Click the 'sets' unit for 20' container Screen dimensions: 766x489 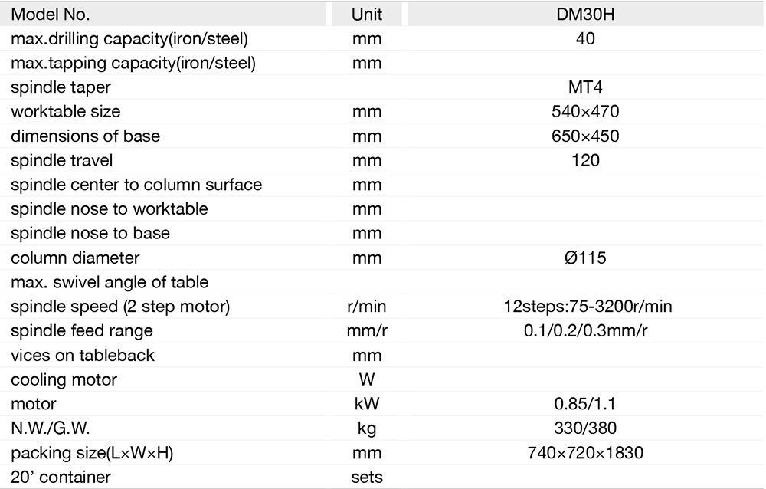point(366,478)
